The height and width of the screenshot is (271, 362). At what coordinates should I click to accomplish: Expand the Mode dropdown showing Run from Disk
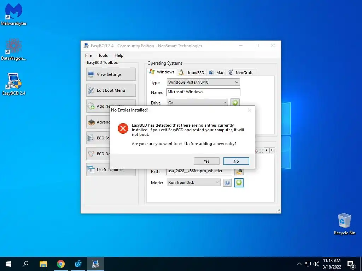[193, 182]
